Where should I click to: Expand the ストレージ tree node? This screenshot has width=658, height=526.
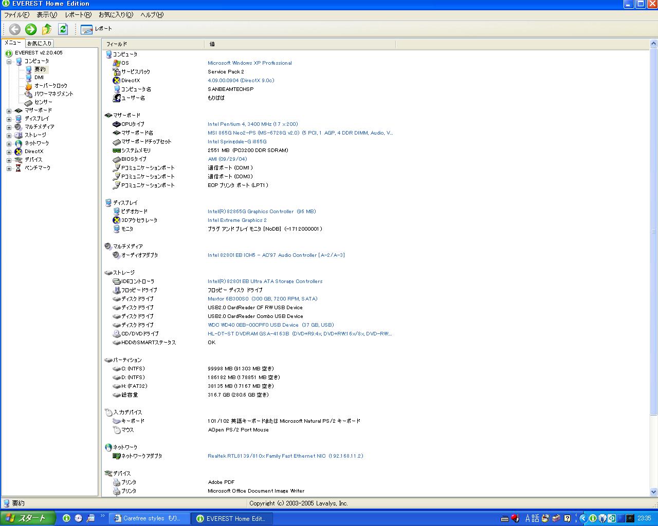9,135
